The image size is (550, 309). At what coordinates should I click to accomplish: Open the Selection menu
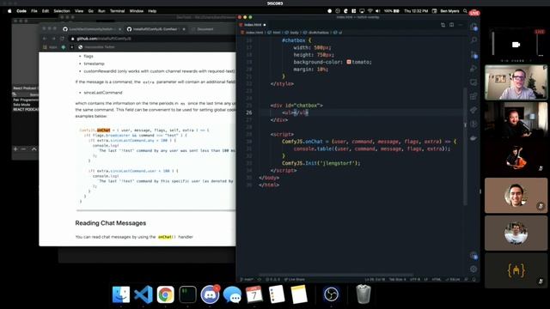62,11
